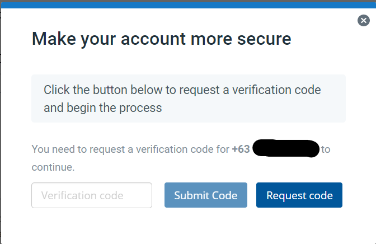Click 'and begin the process' in the notice
376x244 pixels.
click(102, 108)
